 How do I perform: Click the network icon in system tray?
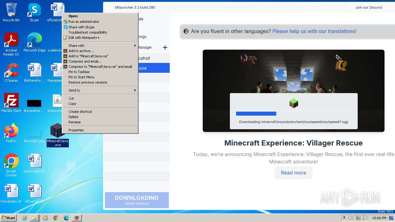[358, 218]
